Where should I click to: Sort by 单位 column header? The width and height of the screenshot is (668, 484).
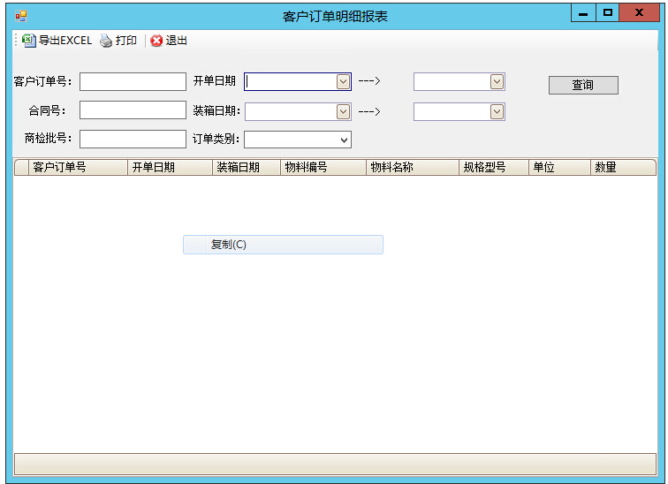pos(560,167)
